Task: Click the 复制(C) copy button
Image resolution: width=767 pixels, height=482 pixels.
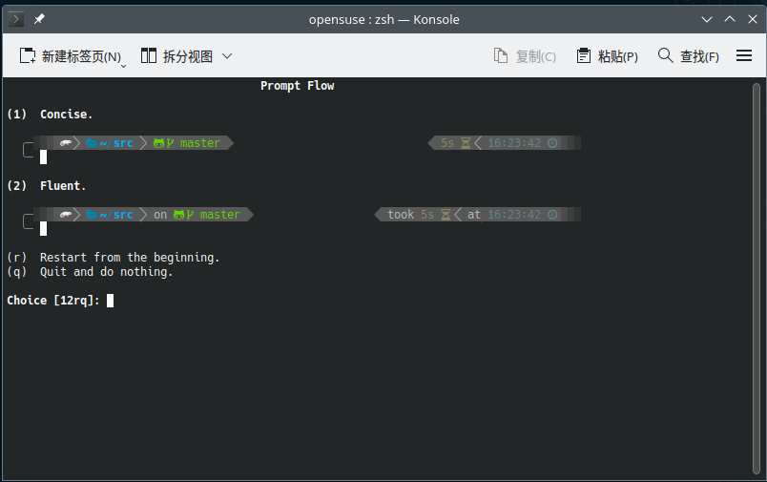Action: click(x=525, y=56)
